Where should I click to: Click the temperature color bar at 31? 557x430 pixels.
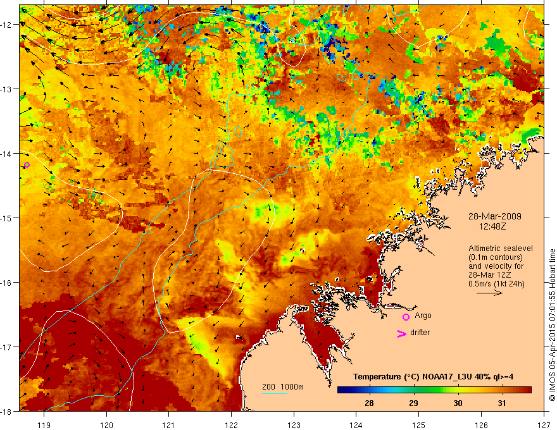pyautogui.click(x=501, y=390)
